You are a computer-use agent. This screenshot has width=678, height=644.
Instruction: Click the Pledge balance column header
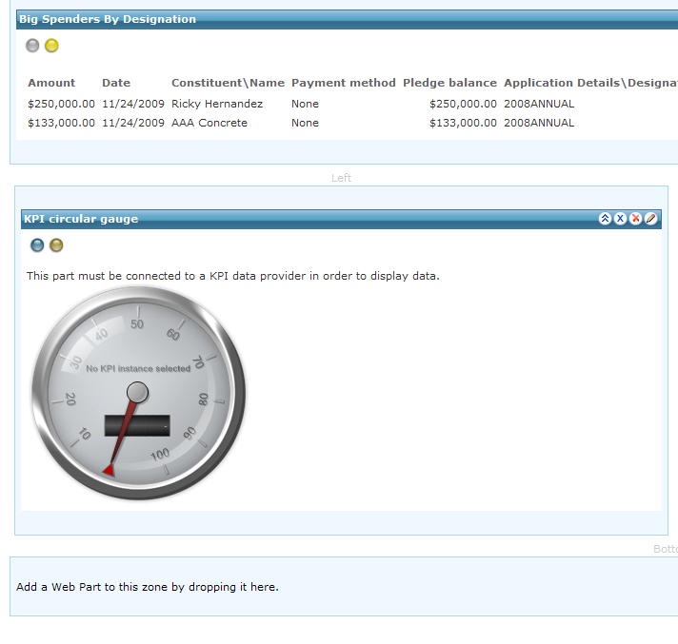[x=449, y=83]
